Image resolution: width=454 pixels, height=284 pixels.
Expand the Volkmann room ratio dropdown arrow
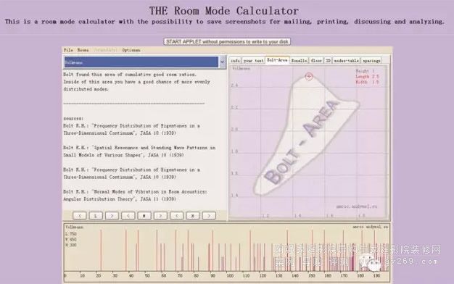pyautogui.click(x=223, y=62)
